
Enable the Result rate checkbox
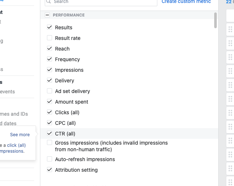[x=50, y=38]
